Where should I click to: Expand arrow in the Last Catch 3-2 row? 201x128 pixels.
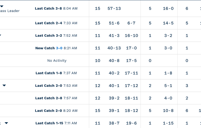[x=1, y=36]
